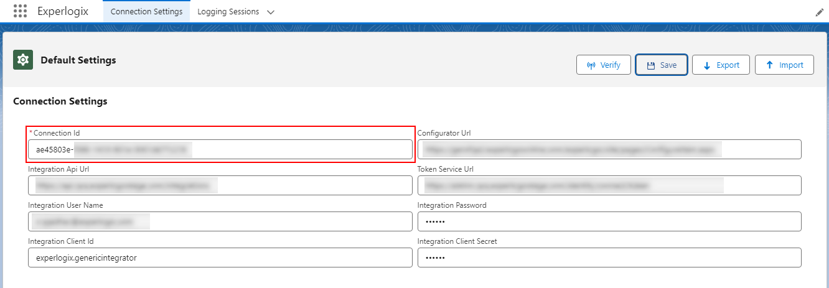Viewport: 829px width, 288px height.
Task: Click the Integration Api Url input
Action: click(220, 185)
